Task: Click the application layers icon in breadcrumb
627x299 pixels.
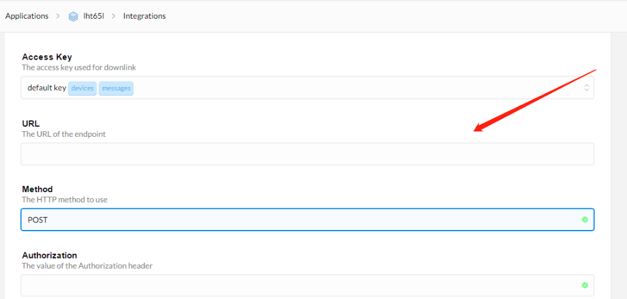Action: pyautogui.click(x=73, y=16)
